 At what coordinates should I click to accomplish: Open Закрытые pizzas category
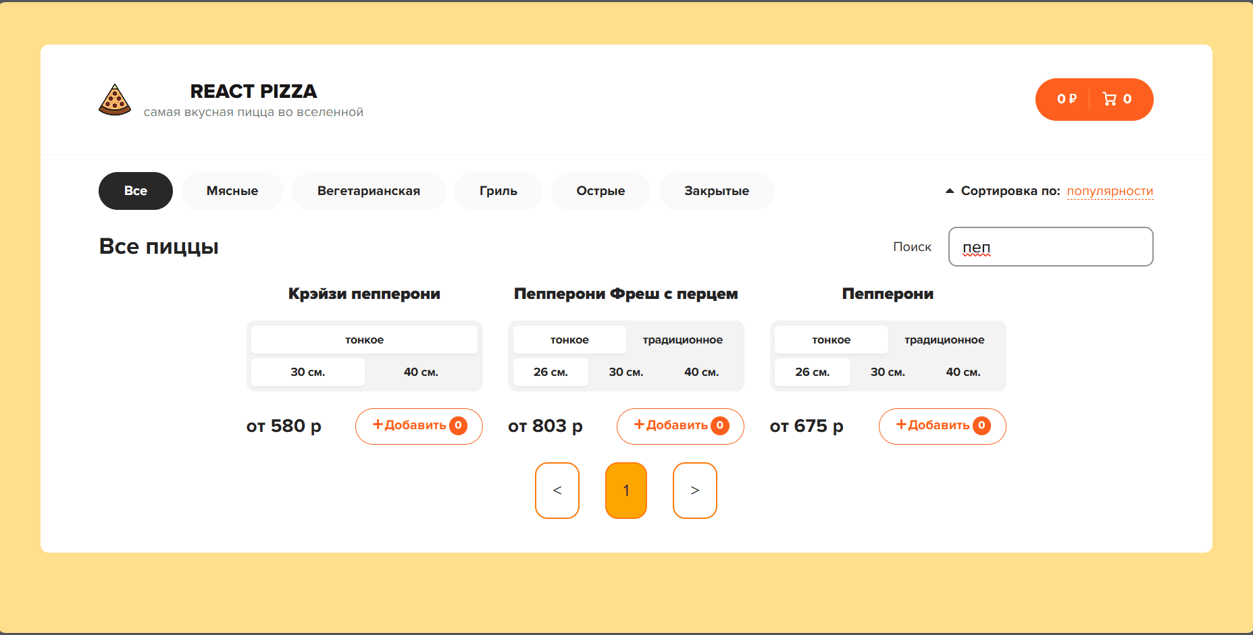coord(717,191)
